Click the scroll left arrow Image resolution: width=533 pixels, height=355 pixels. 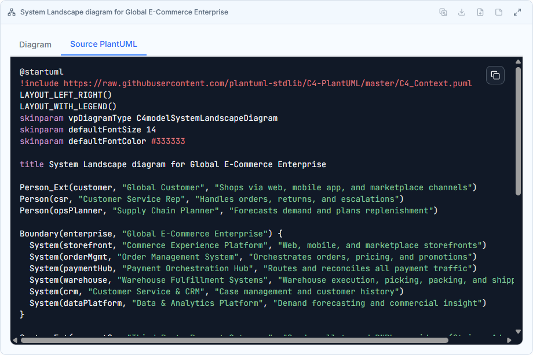[15, 340]
